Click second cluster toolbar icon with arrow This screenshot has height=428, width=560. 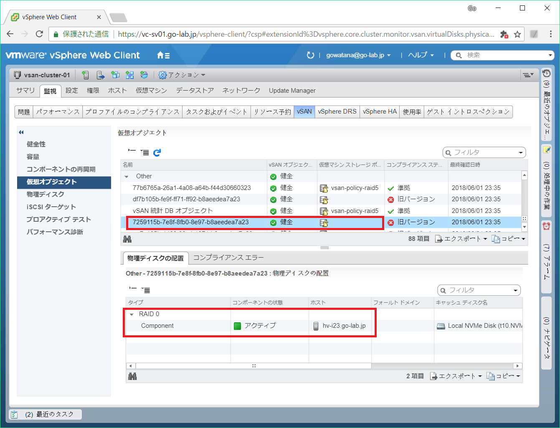coord(101,75)
